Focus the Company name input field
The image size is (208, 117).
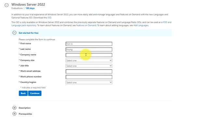pos(89,55)
